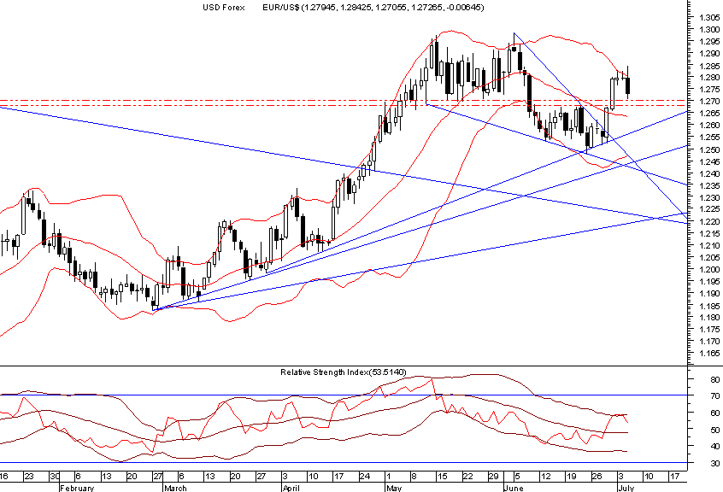Select the 1.240 price axis label
The width and height of the screenshot is (723, 492).
(x=709, y=173)
